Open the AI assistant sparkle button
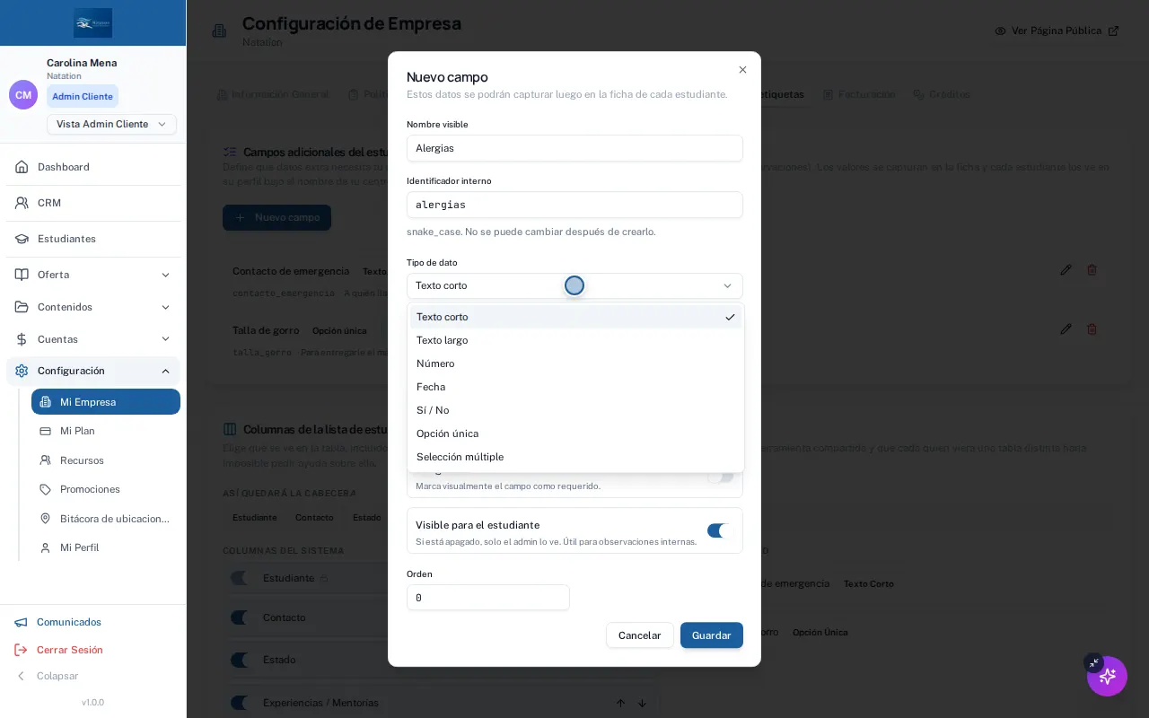The height and width of the screenshot is (718, 1149). click(x=1107, y=676)
